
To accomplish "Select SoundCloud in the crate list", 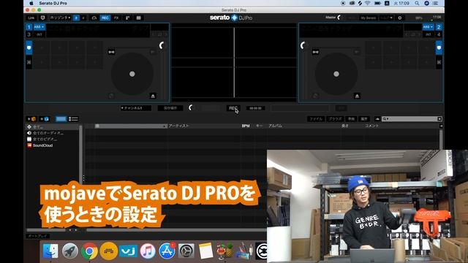I will pos(53,145).
